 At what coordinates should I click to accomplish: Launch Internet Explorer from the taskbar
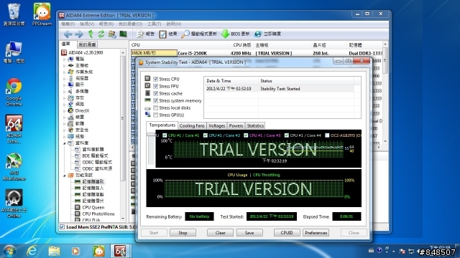pyautogui.click(x=32, y=251)
